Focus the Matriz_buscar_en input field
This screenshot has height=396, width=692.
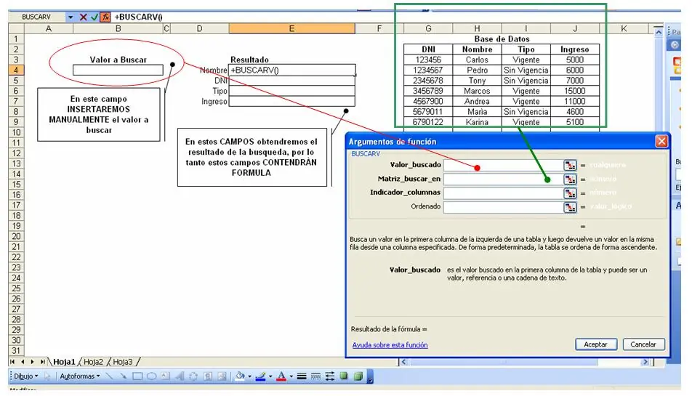point(504,179)
